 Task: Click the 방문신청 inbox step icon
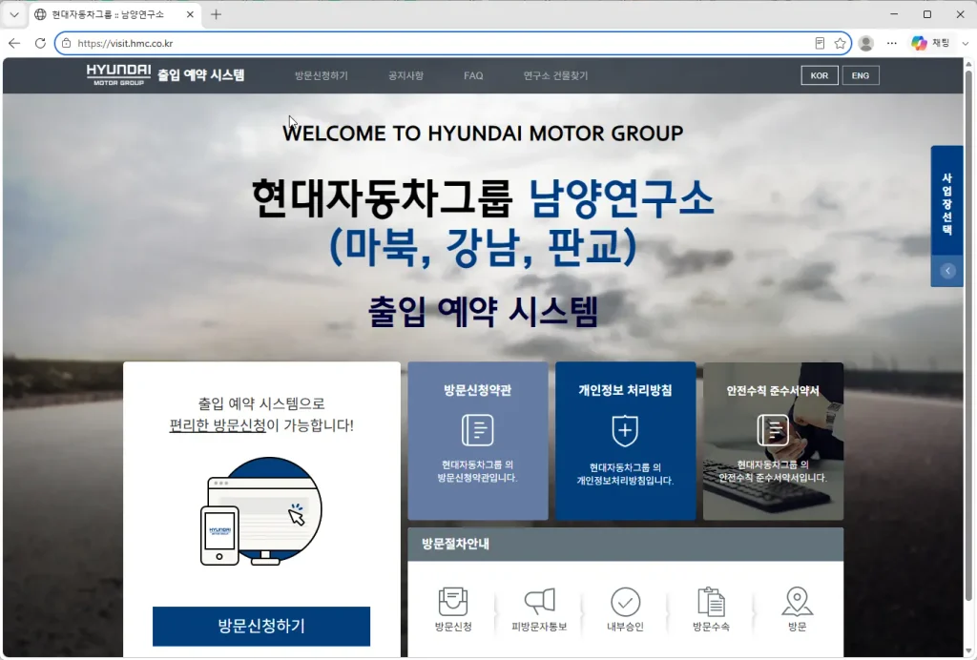point(453,601)
